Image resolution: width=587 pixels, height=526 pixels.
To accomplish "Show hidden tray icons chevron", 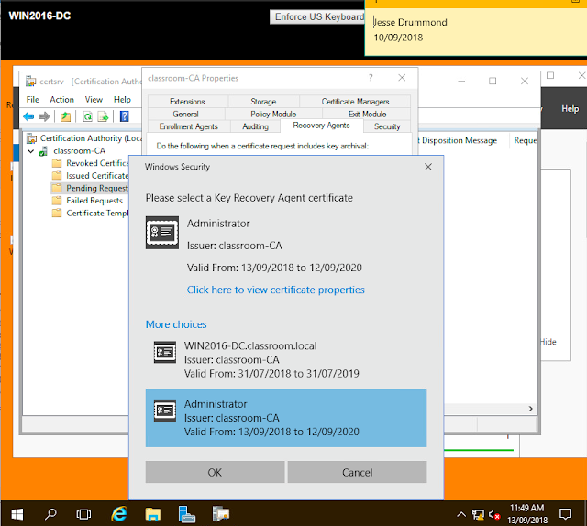I will (461, 514).
